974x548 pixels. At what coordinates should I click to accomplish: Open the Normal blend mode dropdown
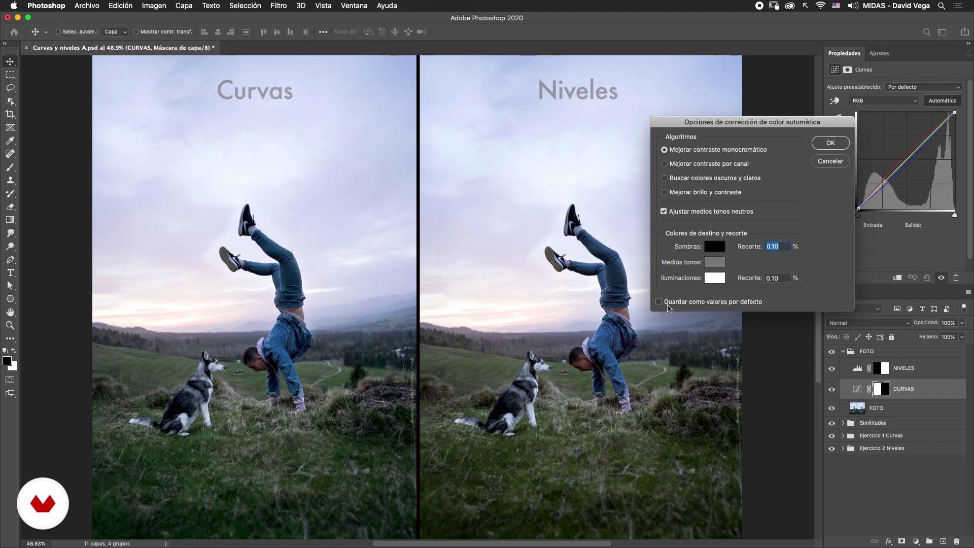click(x=868, y=323)
